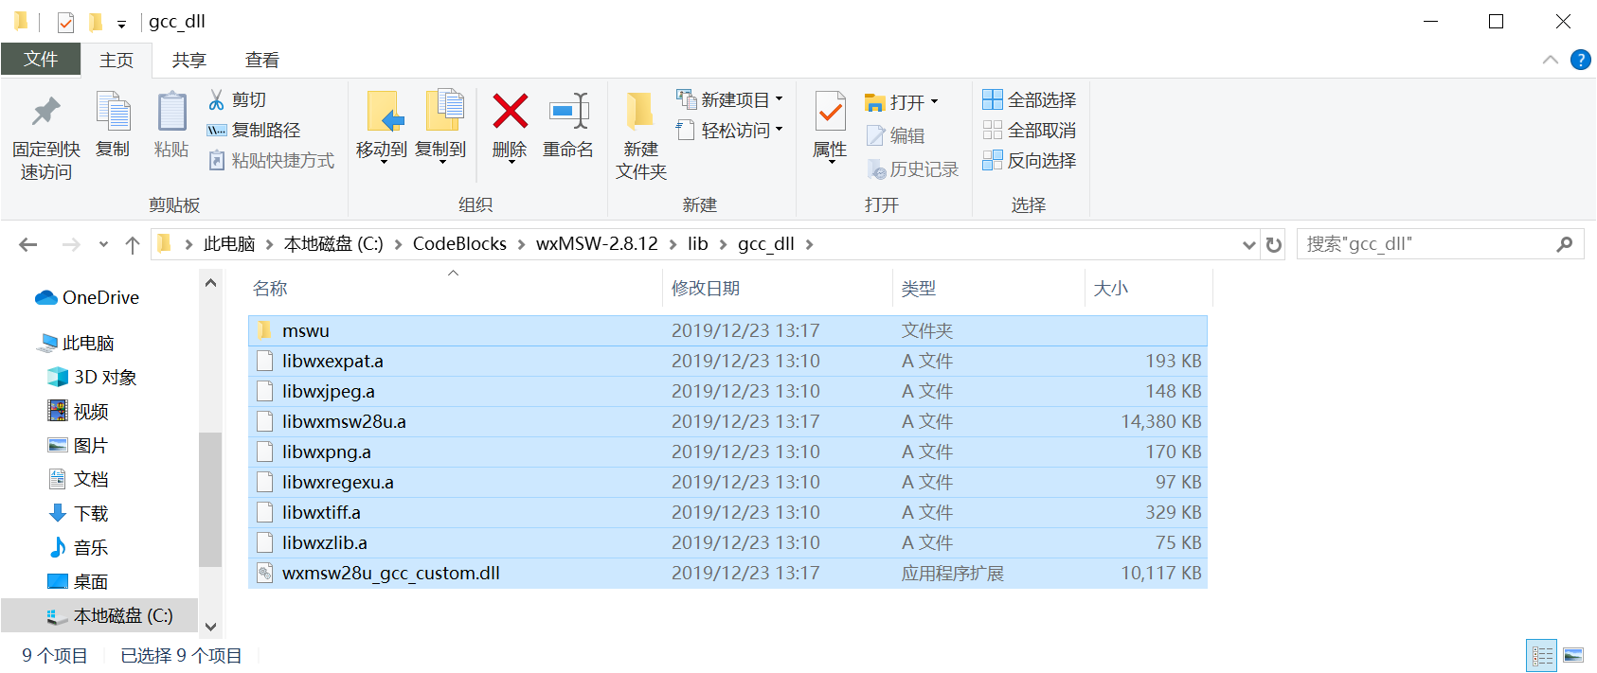Click the back navigation arrow
The width and height of the screenshot is (1597, 673).
pyautogui.click(x=28, y=245)
